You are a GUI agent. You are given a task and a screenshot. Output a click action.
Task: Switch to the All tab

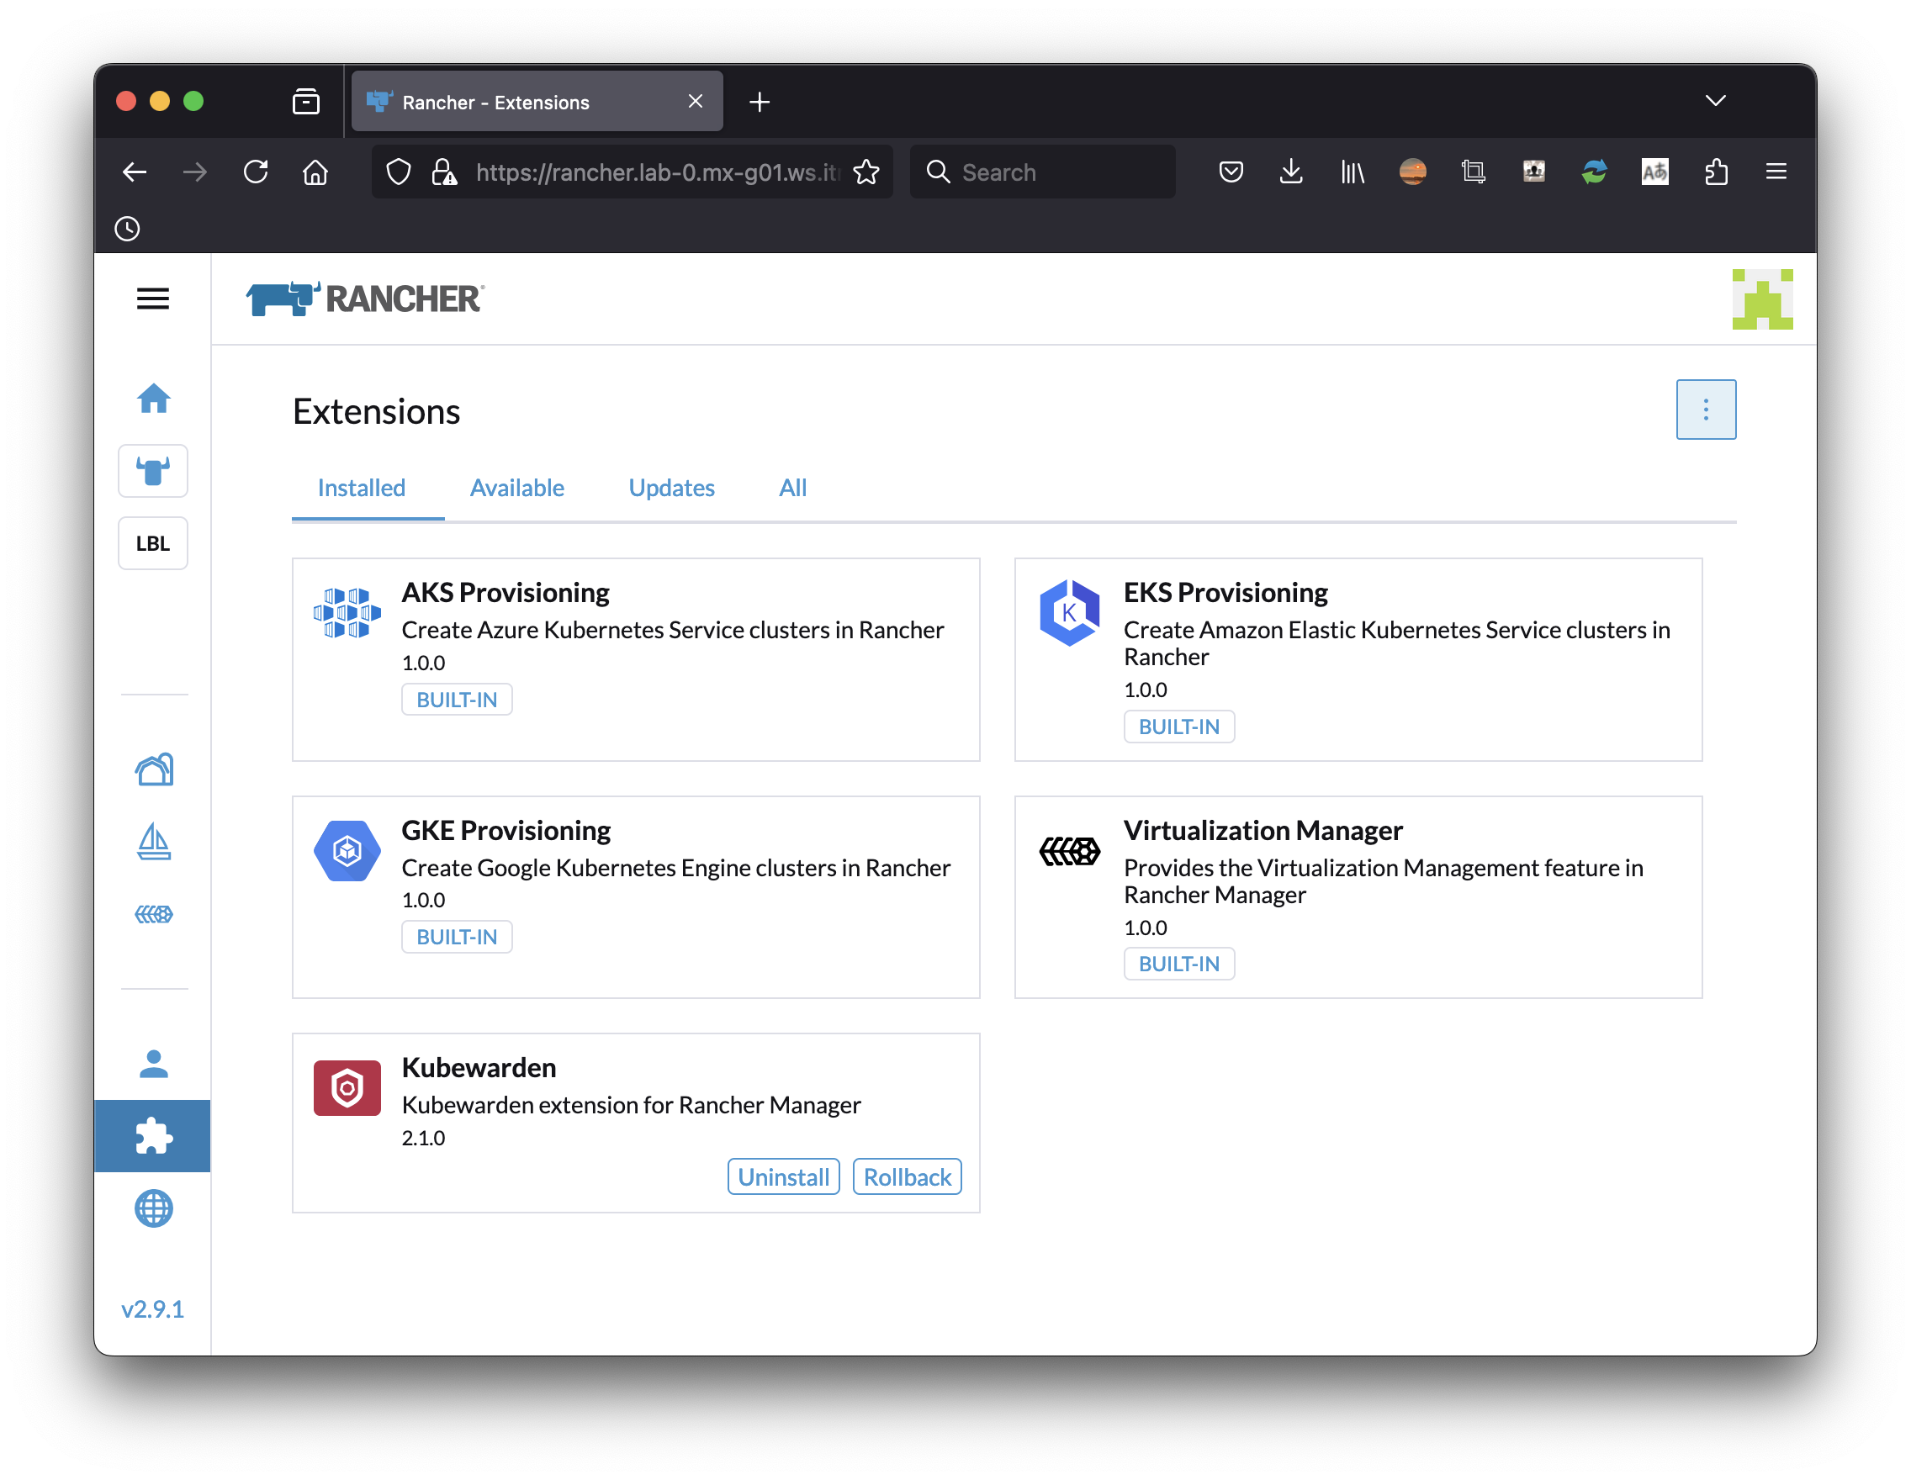coord(793,487)
